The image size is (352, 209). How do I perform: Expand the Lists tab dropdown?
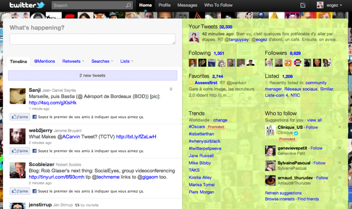(132, 61)
